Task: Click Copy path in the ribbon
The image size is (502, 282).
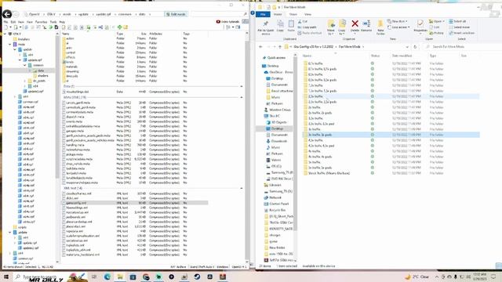Action: coord(307,27)
